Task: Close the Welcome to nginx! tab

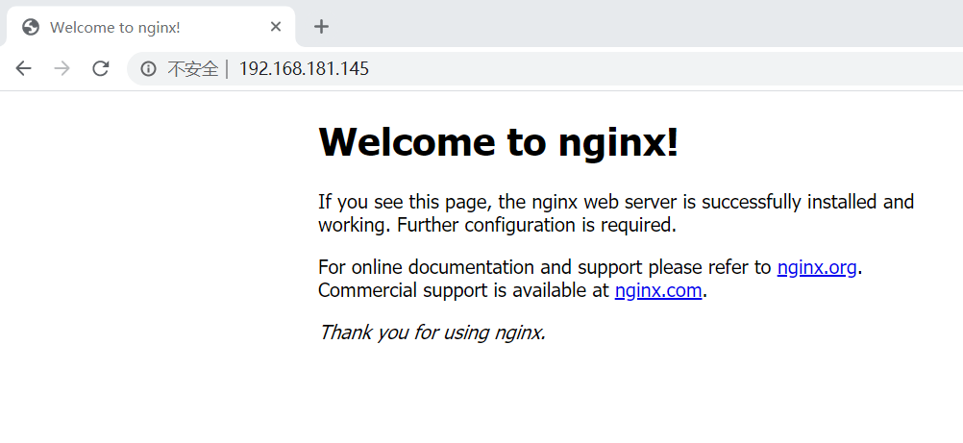Action: tap(276, 26)
